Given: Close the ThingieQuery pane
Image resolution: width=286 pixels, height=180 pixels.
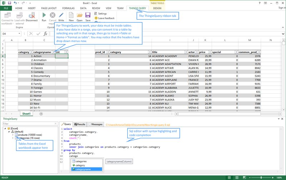Looking at the screenshot, I should point(282,119).
